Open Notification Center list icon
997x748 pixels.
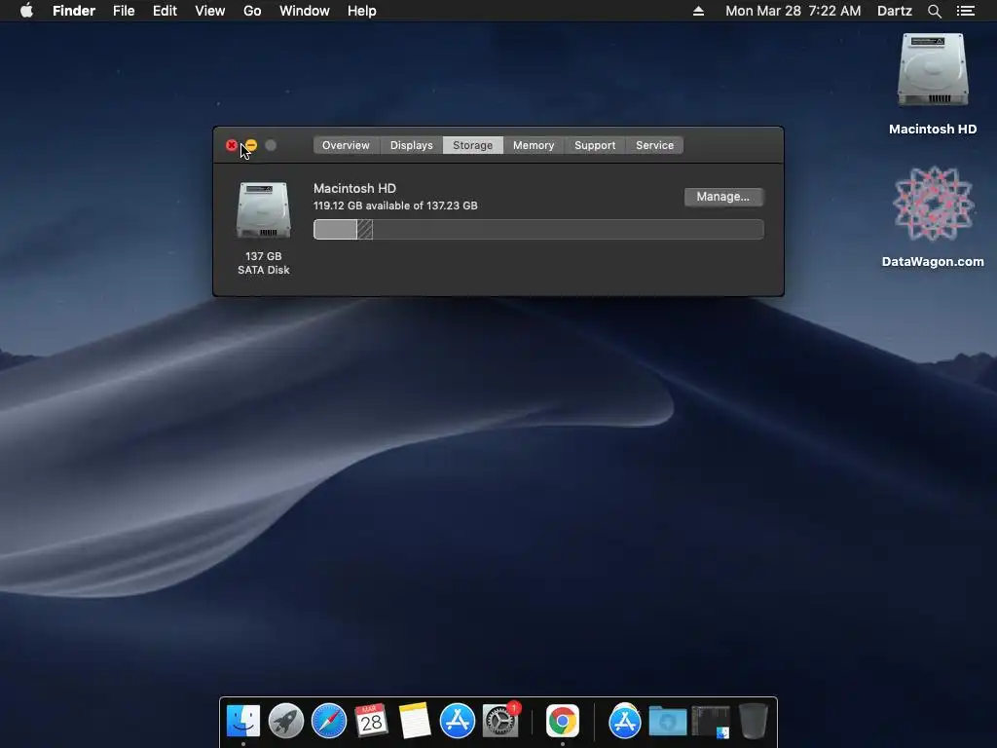point(965,11)
